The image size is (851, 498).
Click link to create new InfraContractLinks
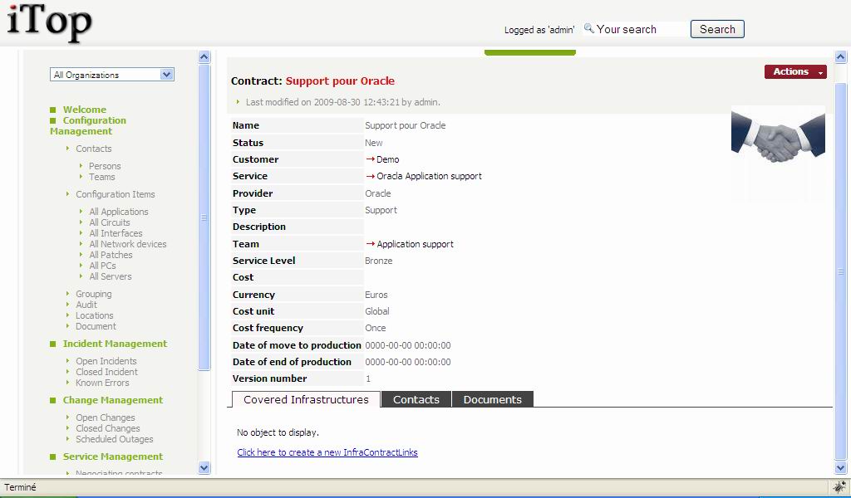tap(327, 452)
